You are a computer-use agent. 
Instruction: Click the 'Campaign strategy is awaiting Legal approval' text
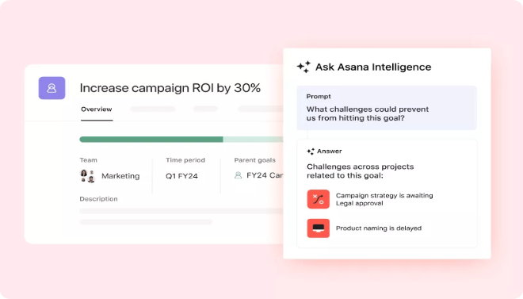point(384,199)
